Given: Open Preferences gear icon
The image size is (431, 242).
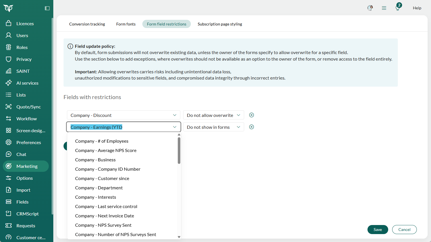Looking at the screenshot, I should coord(9,142).
